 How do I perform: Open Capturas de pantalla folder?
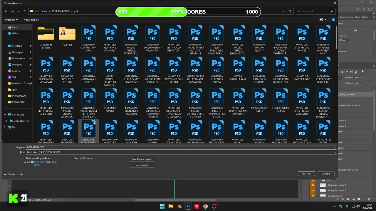tap(46, 38)
